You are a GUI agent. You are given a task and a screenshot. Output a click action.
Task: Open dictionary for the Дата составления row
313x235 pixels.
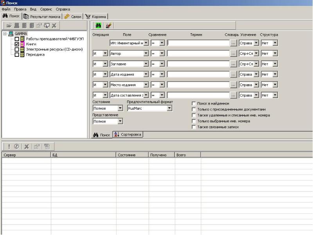coord(233,95)
